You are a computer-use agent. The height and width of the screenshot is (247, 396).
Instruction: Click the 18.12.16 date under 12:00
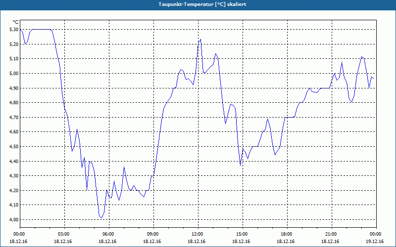(197, 241)
